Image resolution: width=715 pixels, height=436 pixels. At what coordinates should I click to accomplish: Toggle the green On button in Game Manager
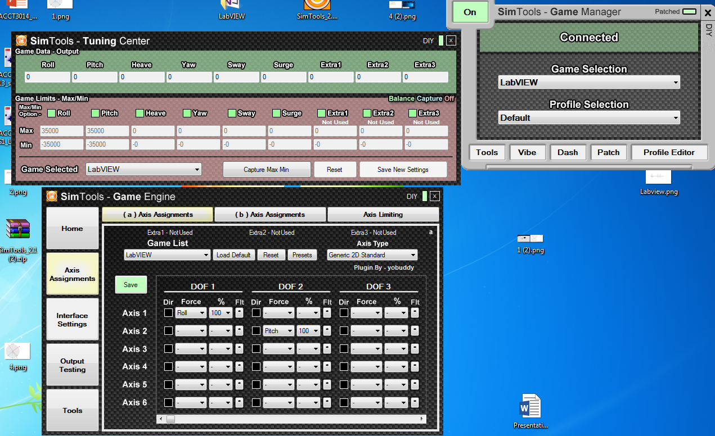[x=470, y=12]
